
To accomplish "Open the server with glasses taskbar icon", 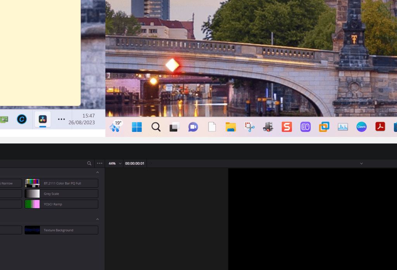I will (268, 127).
